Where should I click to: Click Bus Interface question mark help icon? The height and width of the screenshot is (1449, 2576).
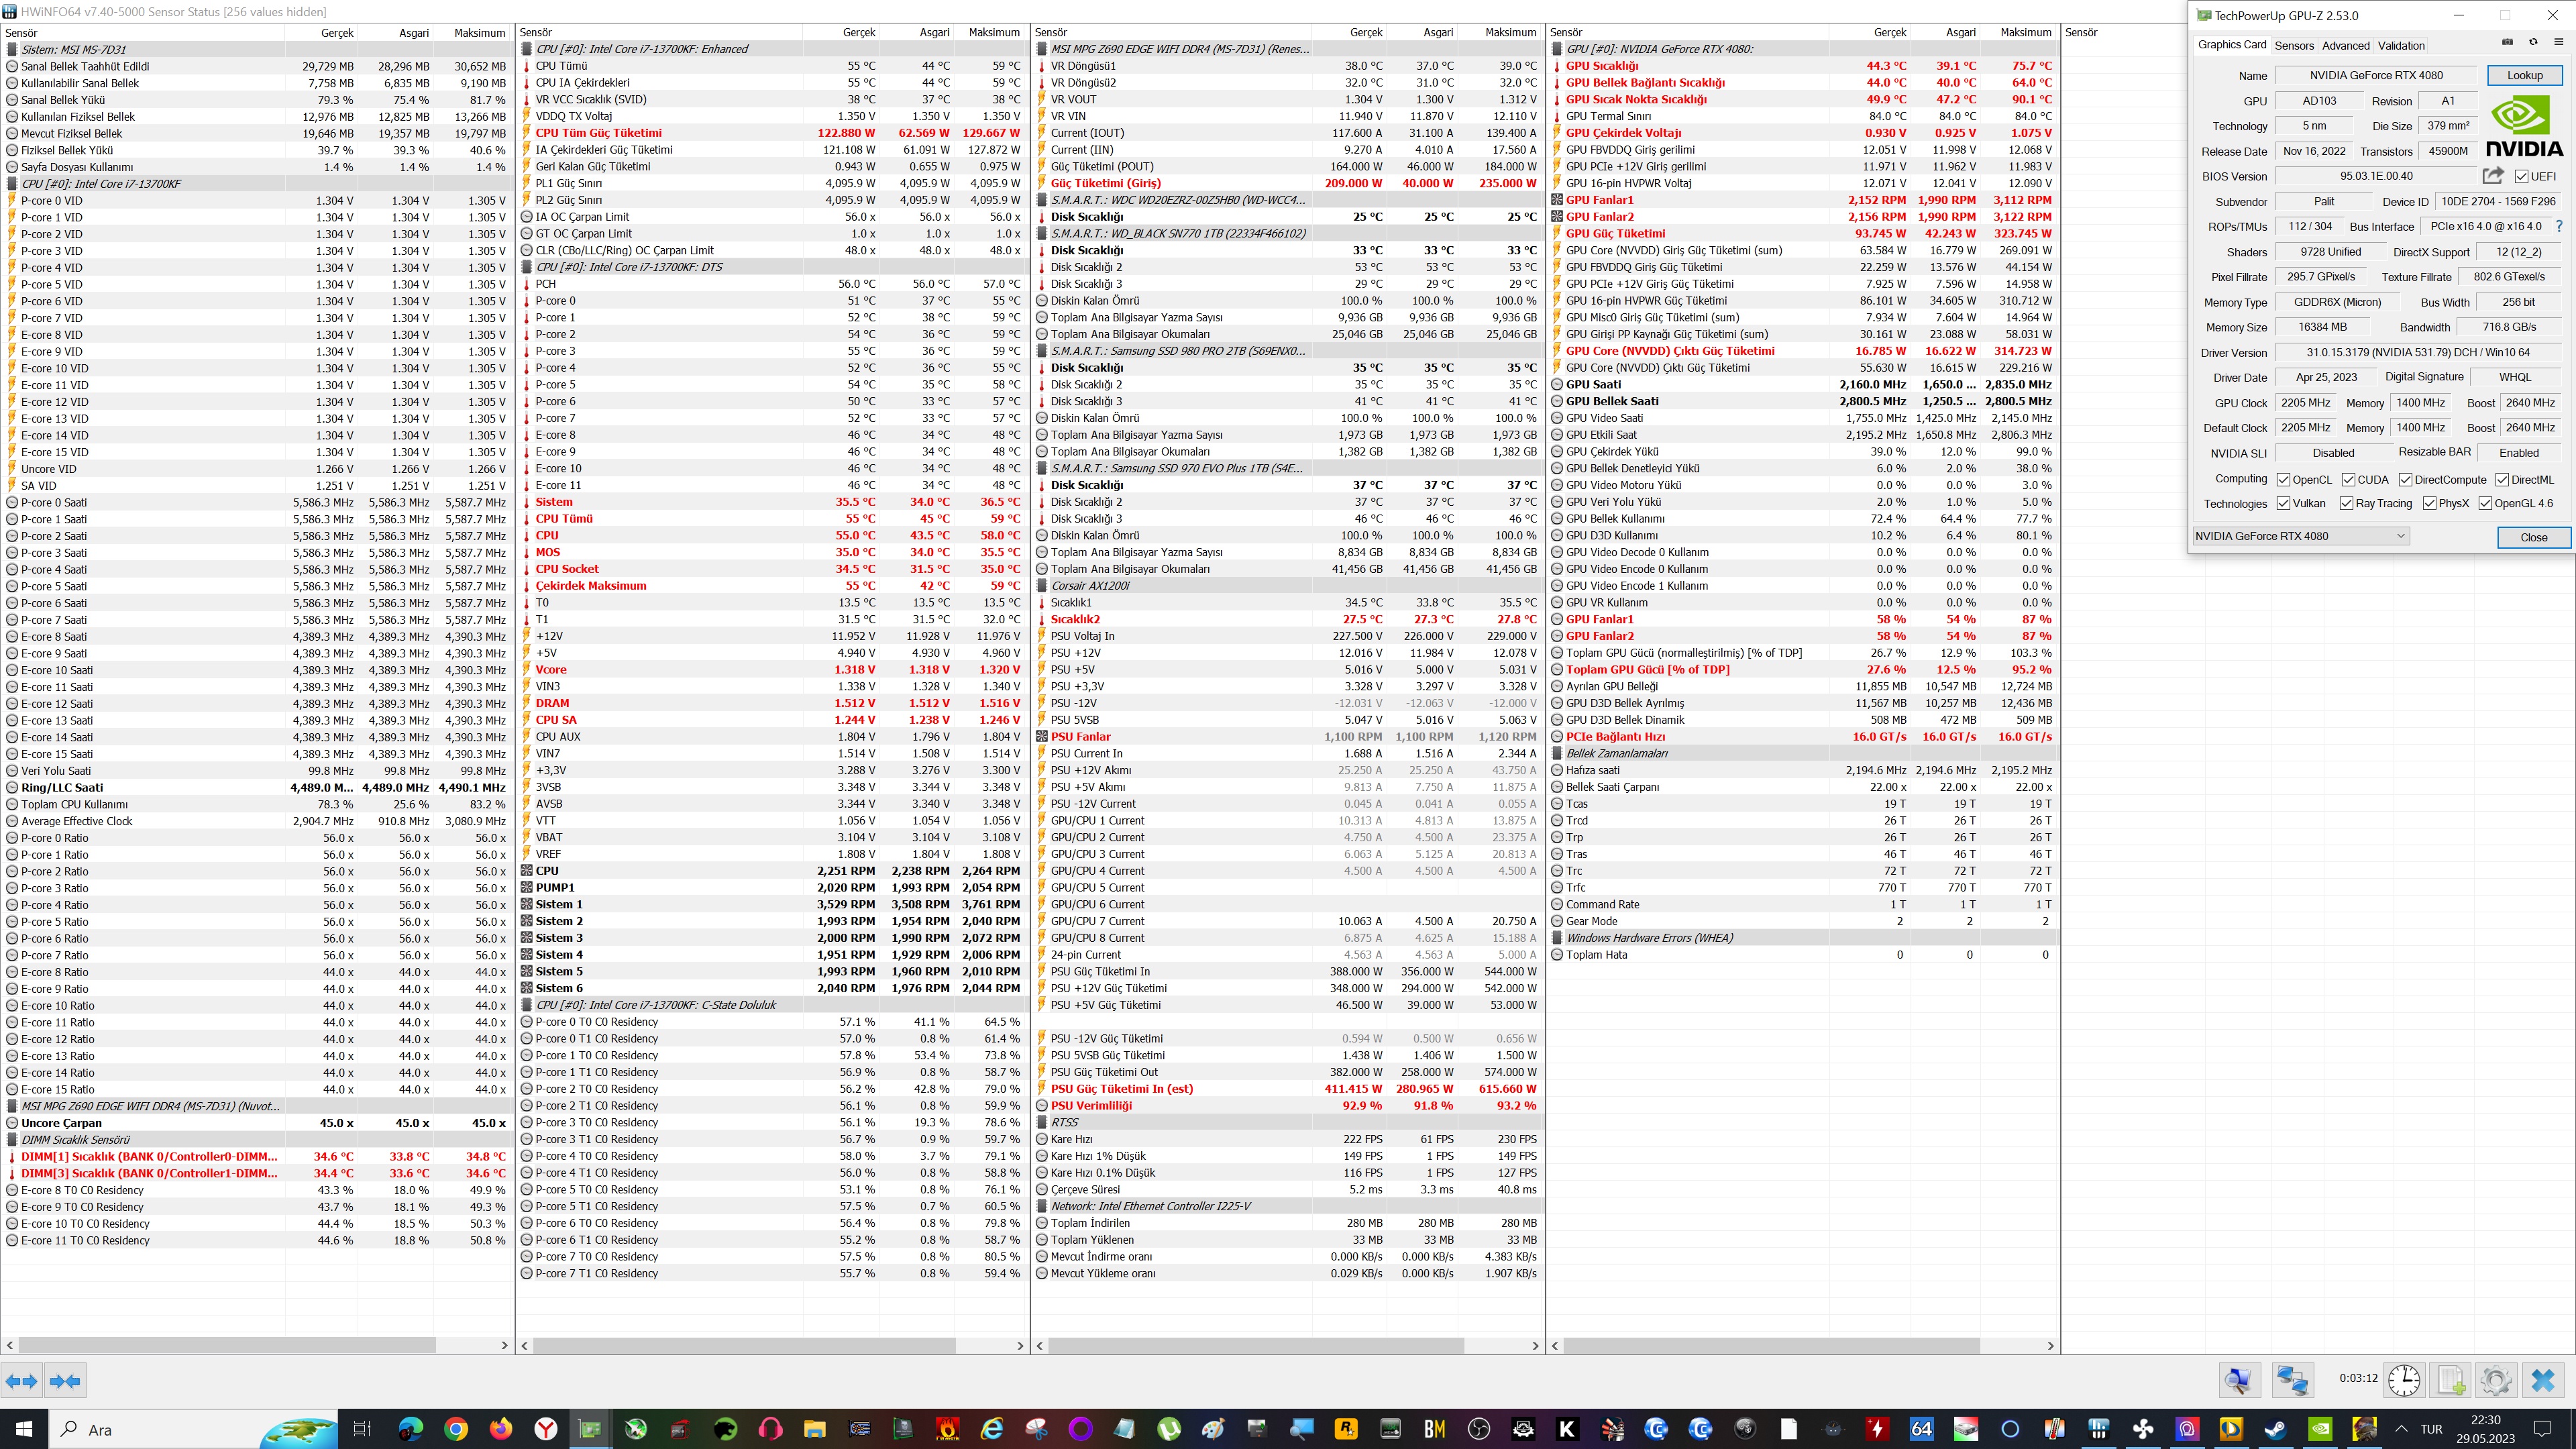pyautogui.click(x=2559, y=226)
